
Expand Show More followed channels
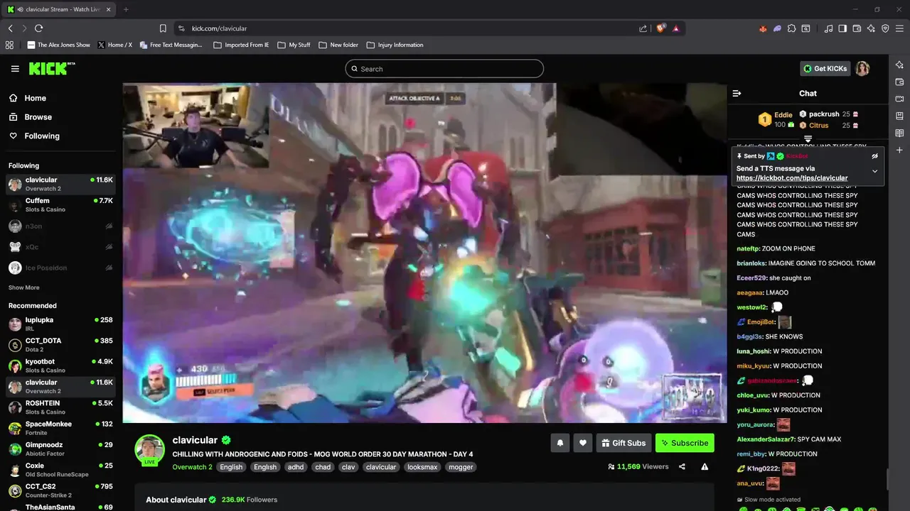(24, 287)
